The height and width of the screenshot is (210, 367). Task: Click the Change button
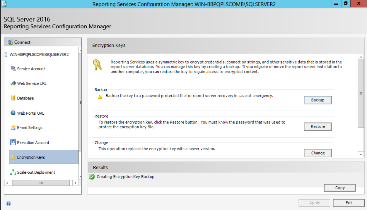(318, 153)
